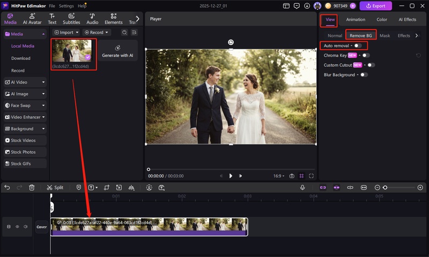Toggle track visibility eye icon
The height and width of the screenshot is (257, 429).
tap(17, 226)
